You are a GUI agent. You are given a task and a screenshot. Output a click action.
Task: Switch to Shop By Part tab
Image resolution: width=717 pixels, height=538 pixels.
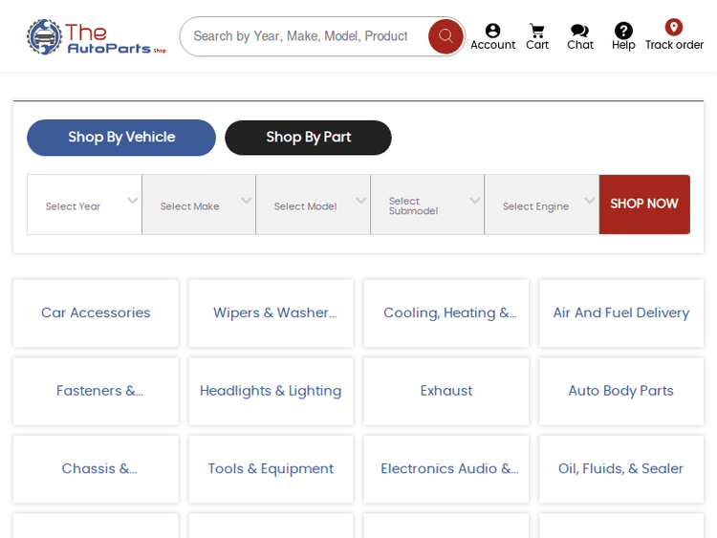point(308,138)
